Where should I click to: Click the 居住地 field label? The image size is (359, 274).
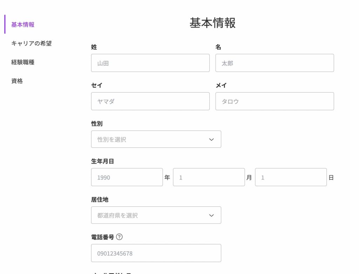(x=100, y=199)
